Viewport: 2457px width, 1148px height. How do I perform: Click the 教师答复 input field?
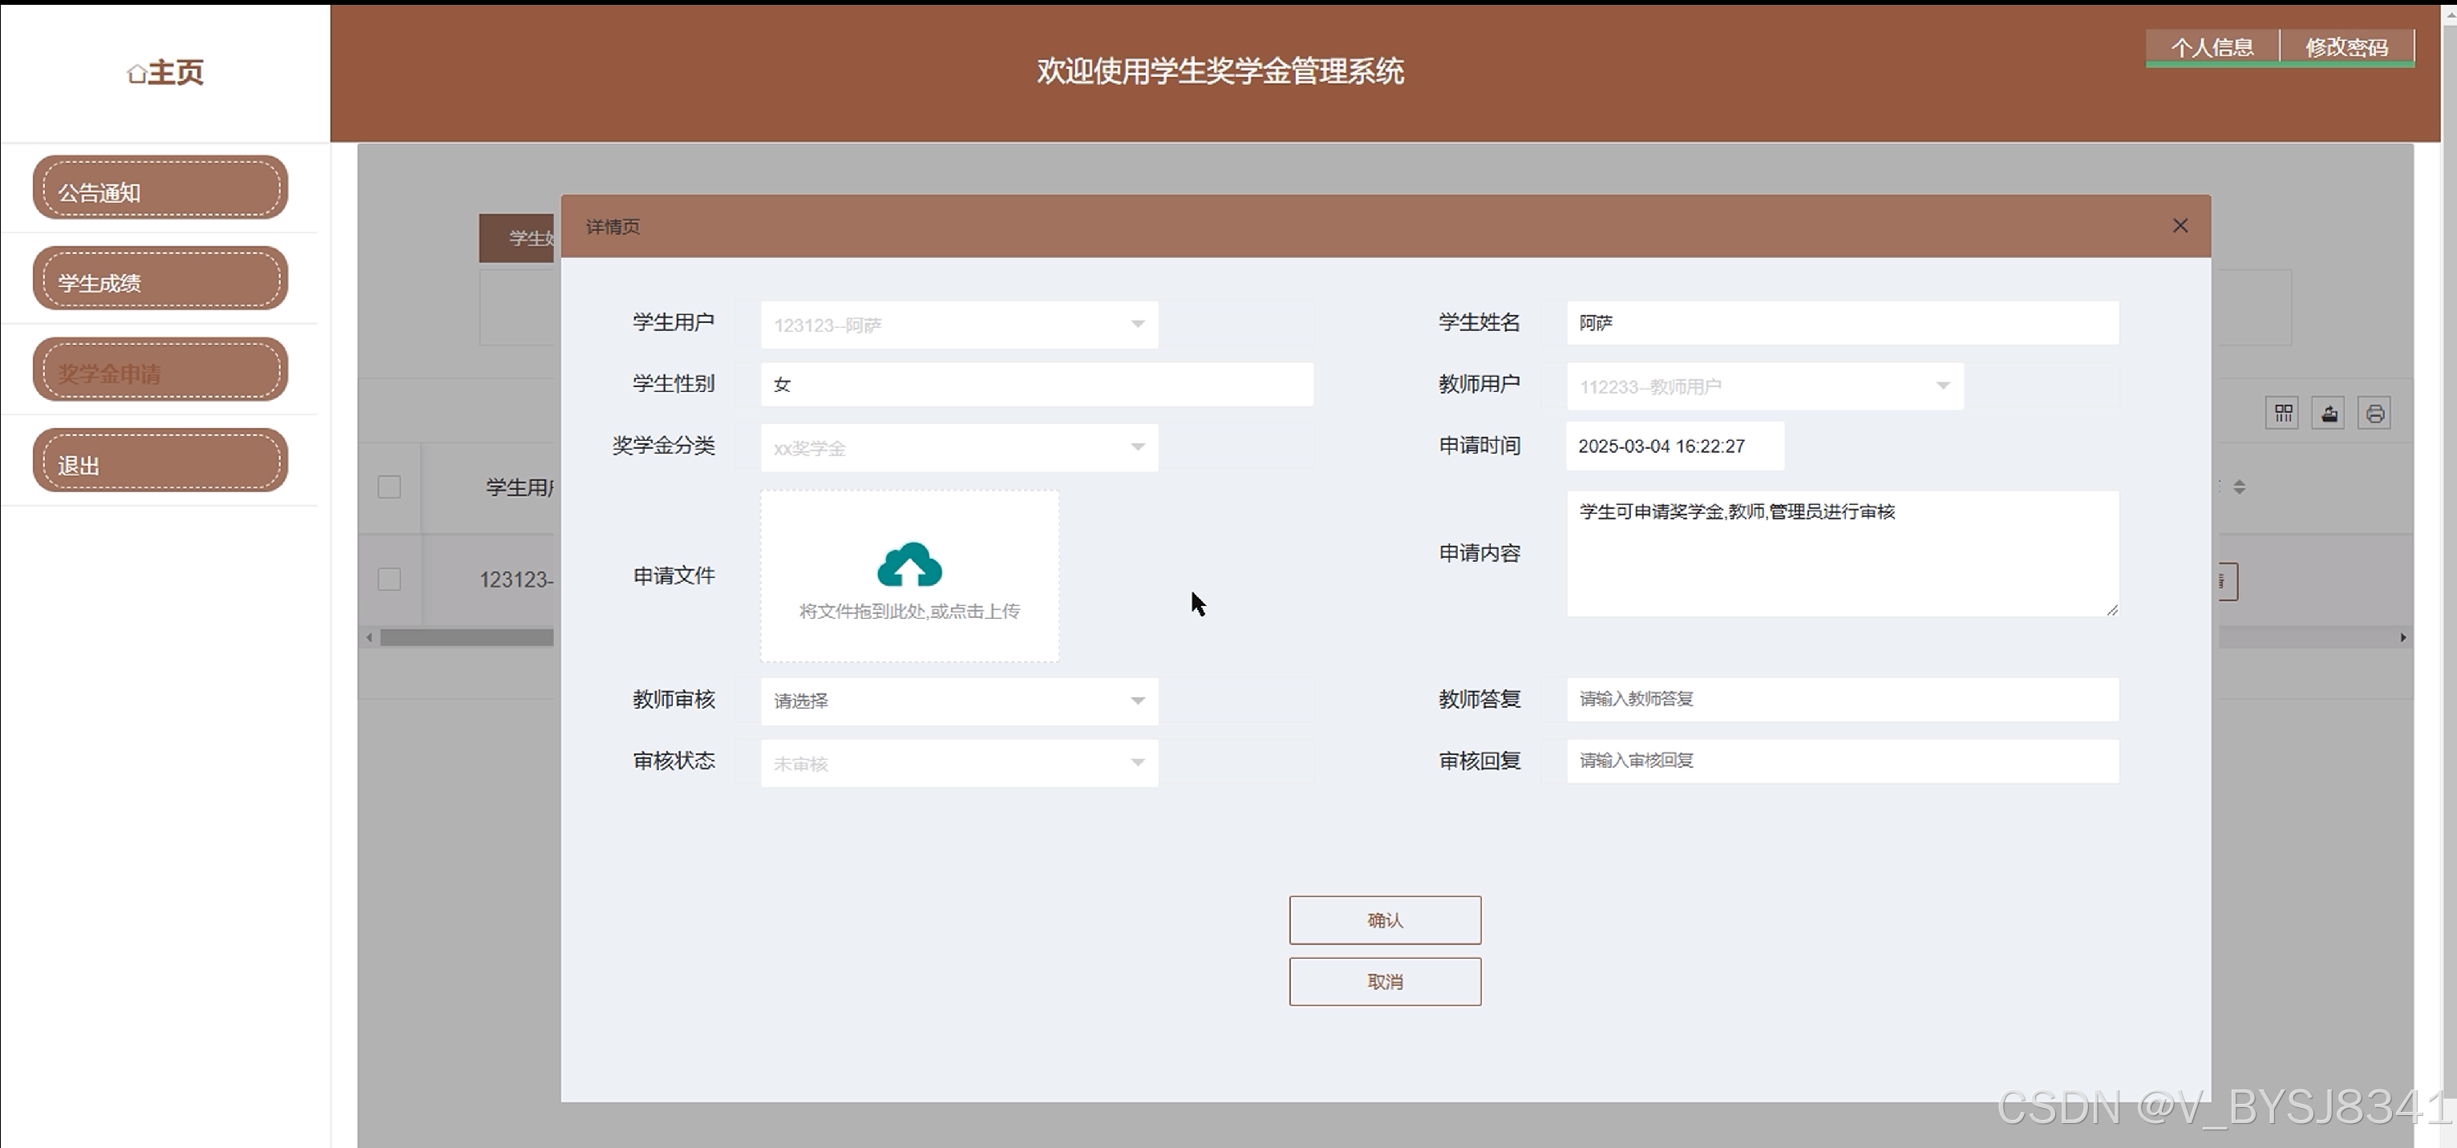click(x=1843, y=699)
